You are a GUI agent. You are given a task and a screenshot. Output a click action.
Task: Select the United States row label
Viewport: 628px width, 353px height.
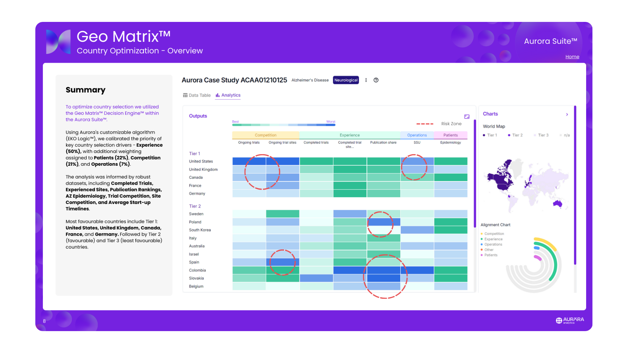pyautogui.click(x=201, y=161)
